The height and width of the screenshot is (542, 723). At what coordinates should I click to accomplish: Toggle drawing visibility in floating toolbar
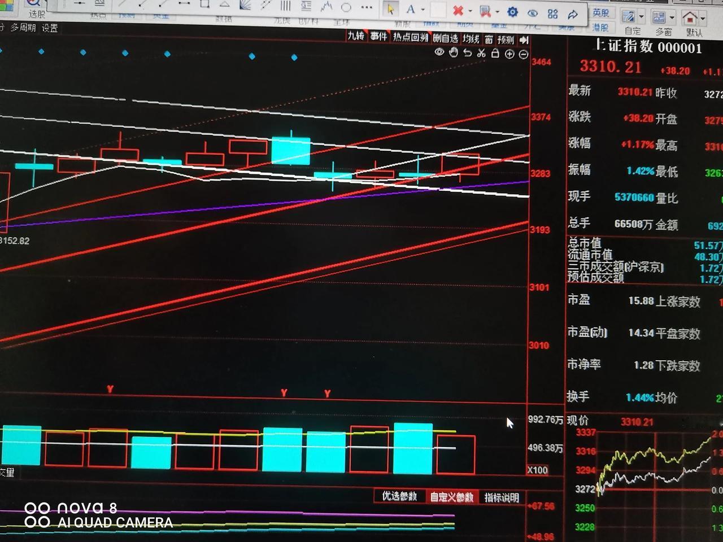(533, 13)
